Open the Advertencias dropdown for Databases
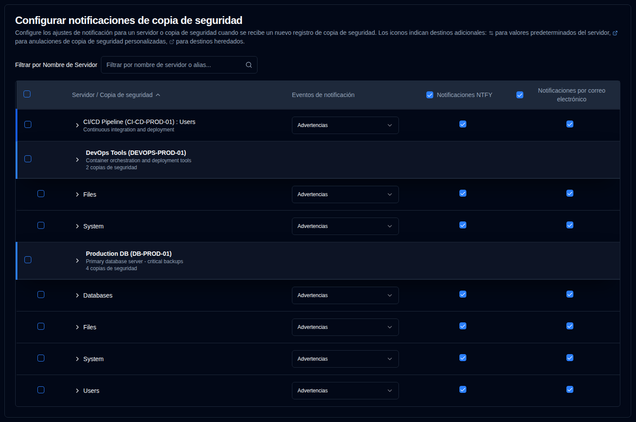 point(345,295)
